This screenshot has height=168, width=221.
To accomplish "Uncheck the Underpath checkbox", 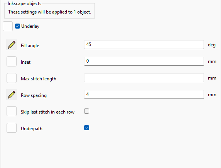I will [86, 128].
